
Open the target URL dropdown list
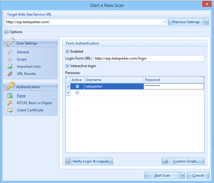(164, 22)
